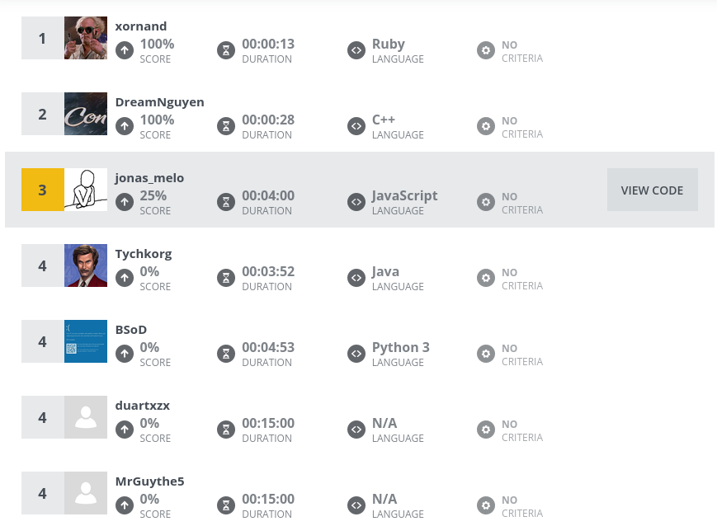The height and width of the screenshot is (526, 717).
Task: Click the View Code button for jonas_melo
Action: (652, 190)
